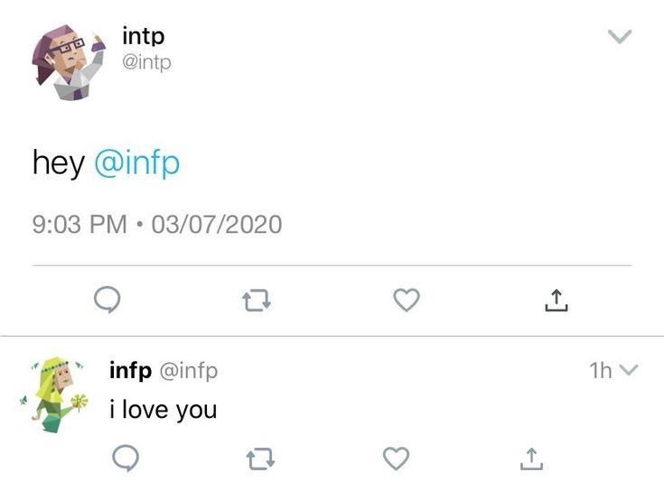Image resolution: width=664 pixels, height=491 pixels.
Task: Share the intp tweet
Action: (x=556, y=300)
